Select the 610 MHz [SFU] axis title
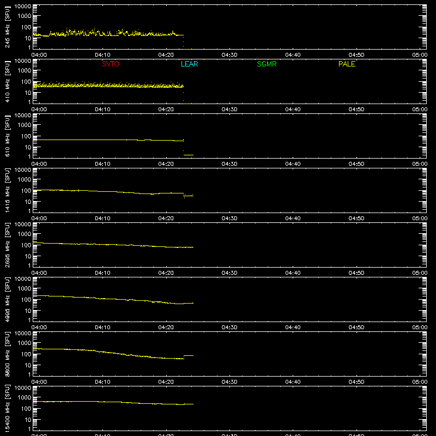Screen dimensions: 436x436 [8, 136]
